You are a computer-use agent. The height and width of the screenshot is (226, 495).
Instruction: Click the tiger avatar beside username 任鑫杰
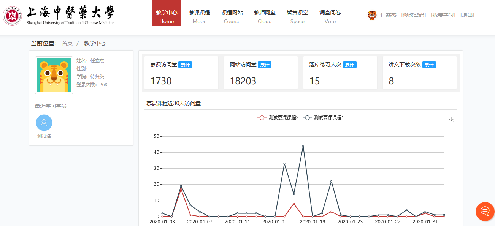coord(372,15)
